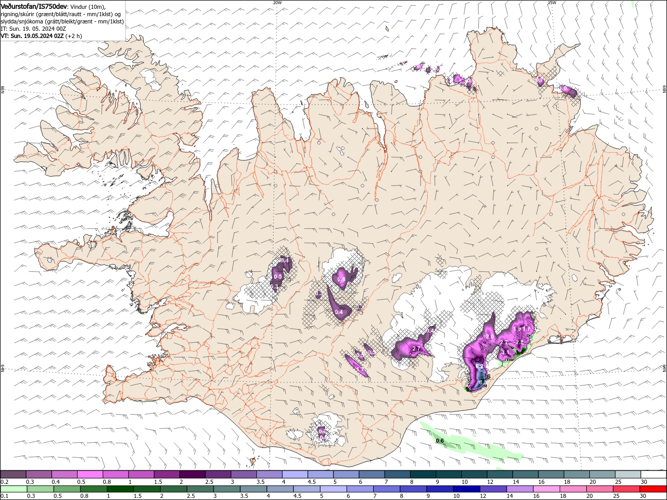Image resolution: width=667 pixels, height=500 pixels.
Task: Select the VT: Sun. 19.05.2024 02Z valid time
Action: tap(32, 36)
